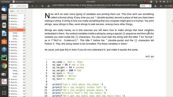This screenshot has height=97, width=173.
Task: Expand the Exercise entry on page 52
Action: point(10,79)
